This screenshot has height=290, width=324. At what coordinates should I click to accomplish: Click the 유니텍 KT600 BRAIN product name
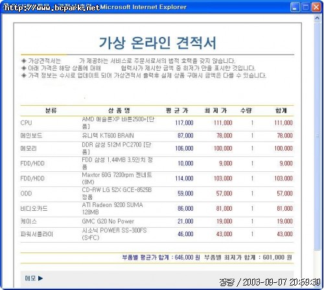(x=108, y=136)
